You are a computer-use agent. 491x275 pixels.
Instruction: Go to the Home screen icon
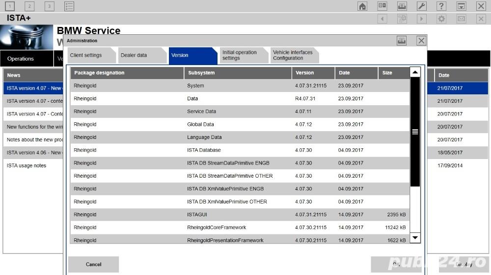point(362,6)
